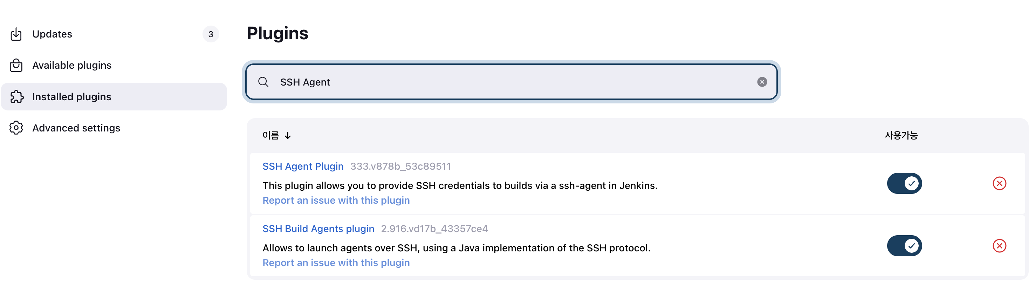Report an issue with SSH Agent Plugin
1035x305 pixels.
(x=336, y=200)
